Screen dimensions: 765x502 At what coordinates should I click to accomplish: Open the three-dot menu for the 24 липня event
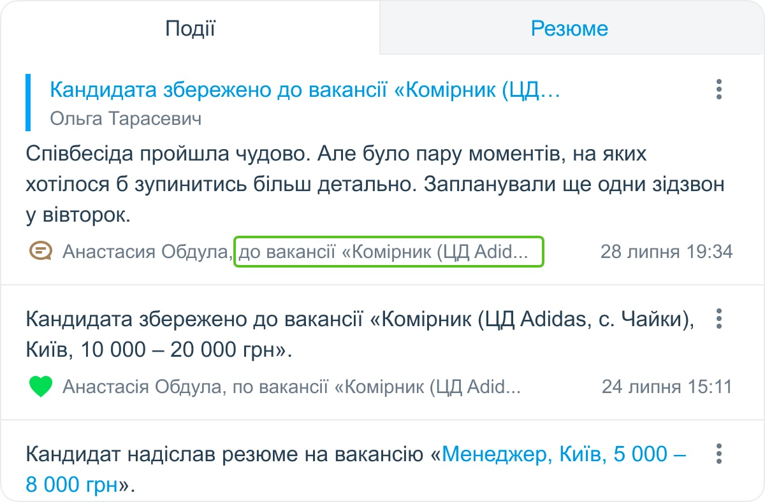pyautogui.click(x=718, y=319)
